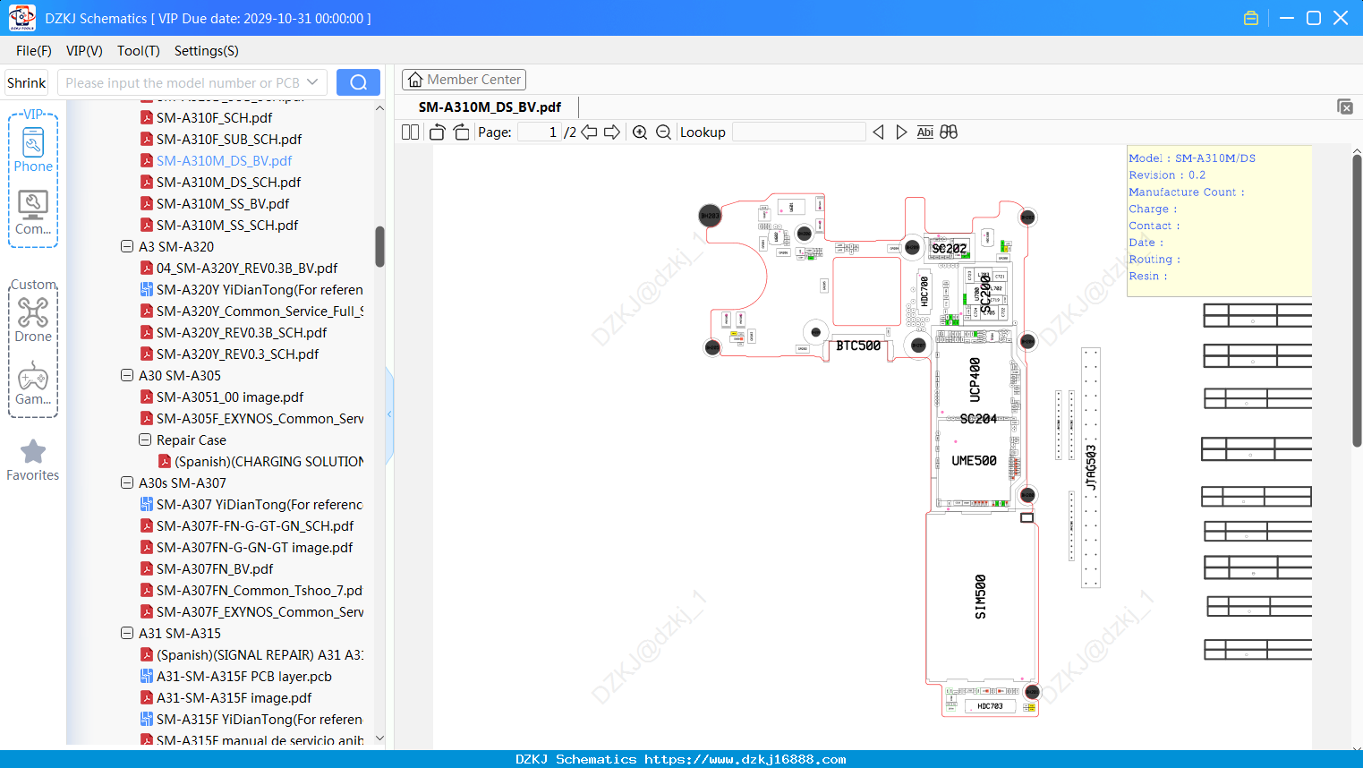Click the blue search button
The width and height of the screenshot is (1363, 768).
pos(358,82)
